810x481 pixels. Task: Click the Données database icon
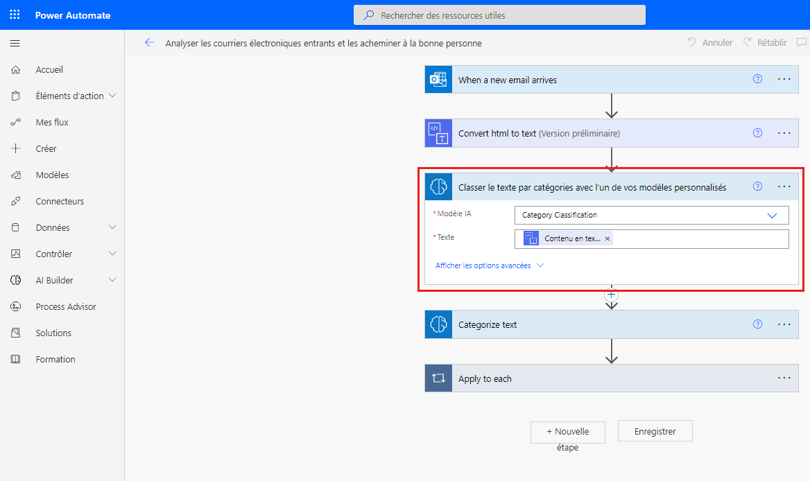pos(15,227)
